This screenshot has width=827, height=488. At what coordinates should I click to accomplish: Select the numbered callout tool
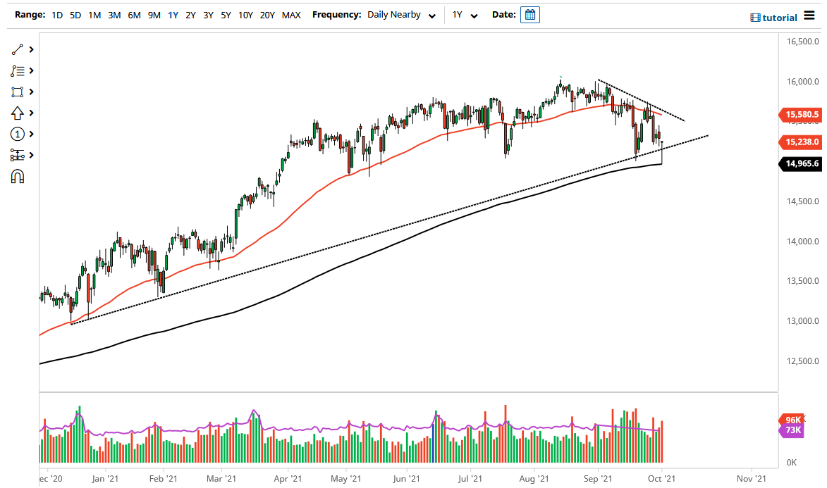(x=18, y=134)
